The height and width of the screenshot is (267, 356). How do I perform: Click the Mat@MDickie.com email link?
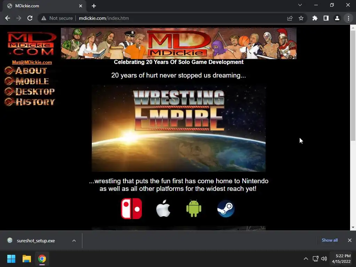(x=32, y=63)
